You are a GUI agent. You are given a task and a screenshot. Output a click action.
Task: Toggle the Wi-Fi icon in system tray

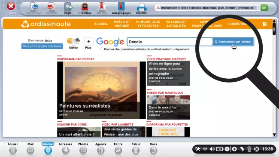click(x=205, y=149)
